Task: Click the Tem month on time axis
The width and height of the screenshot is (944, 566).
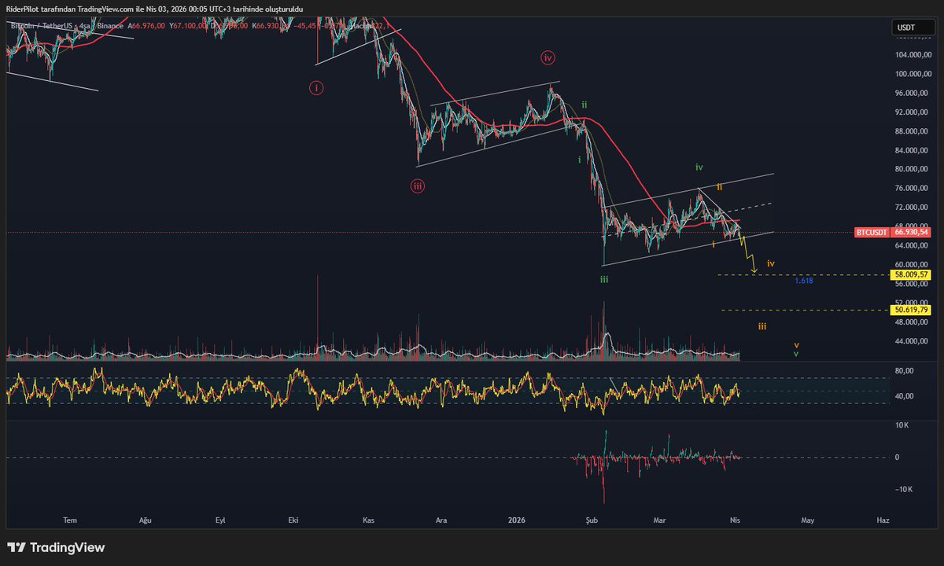Action: coord(70,520)
